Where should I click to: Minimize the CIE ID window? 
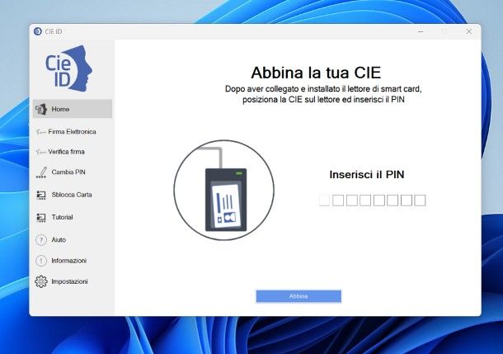421,31
